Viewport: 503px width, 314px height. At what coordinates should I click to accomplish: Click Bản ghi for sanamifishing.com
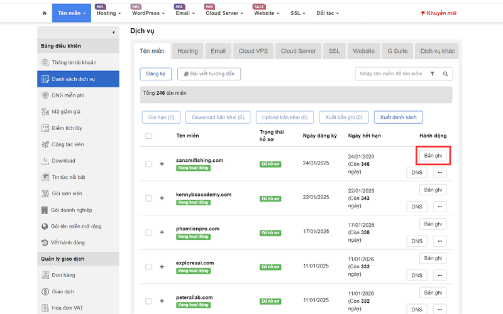(x=433, y=155)
